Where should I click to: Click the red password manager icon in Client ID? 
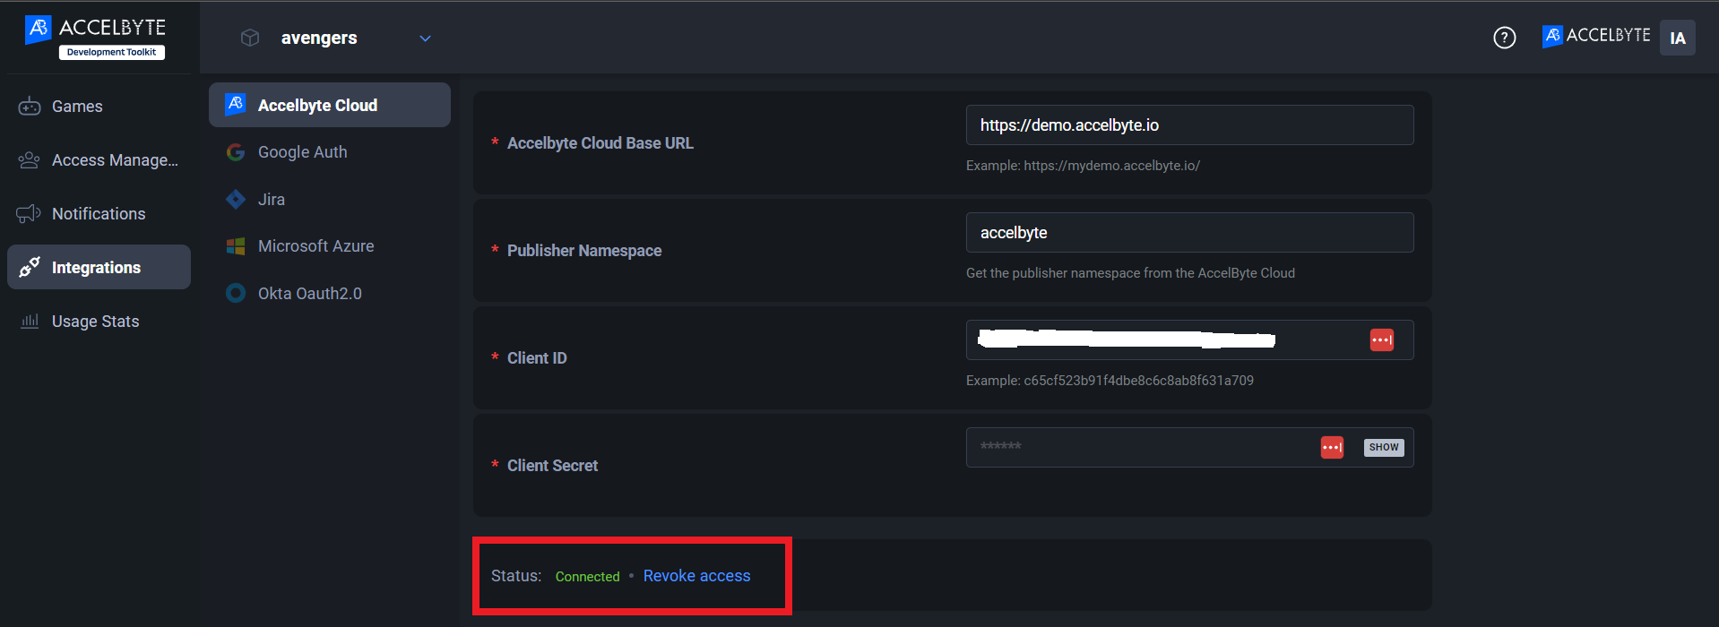(x=1382, y=340)
